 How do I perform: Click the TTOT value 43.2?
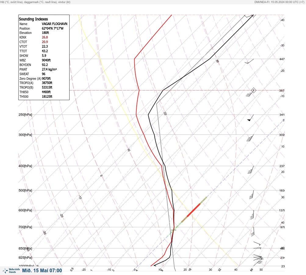(45, 51)
